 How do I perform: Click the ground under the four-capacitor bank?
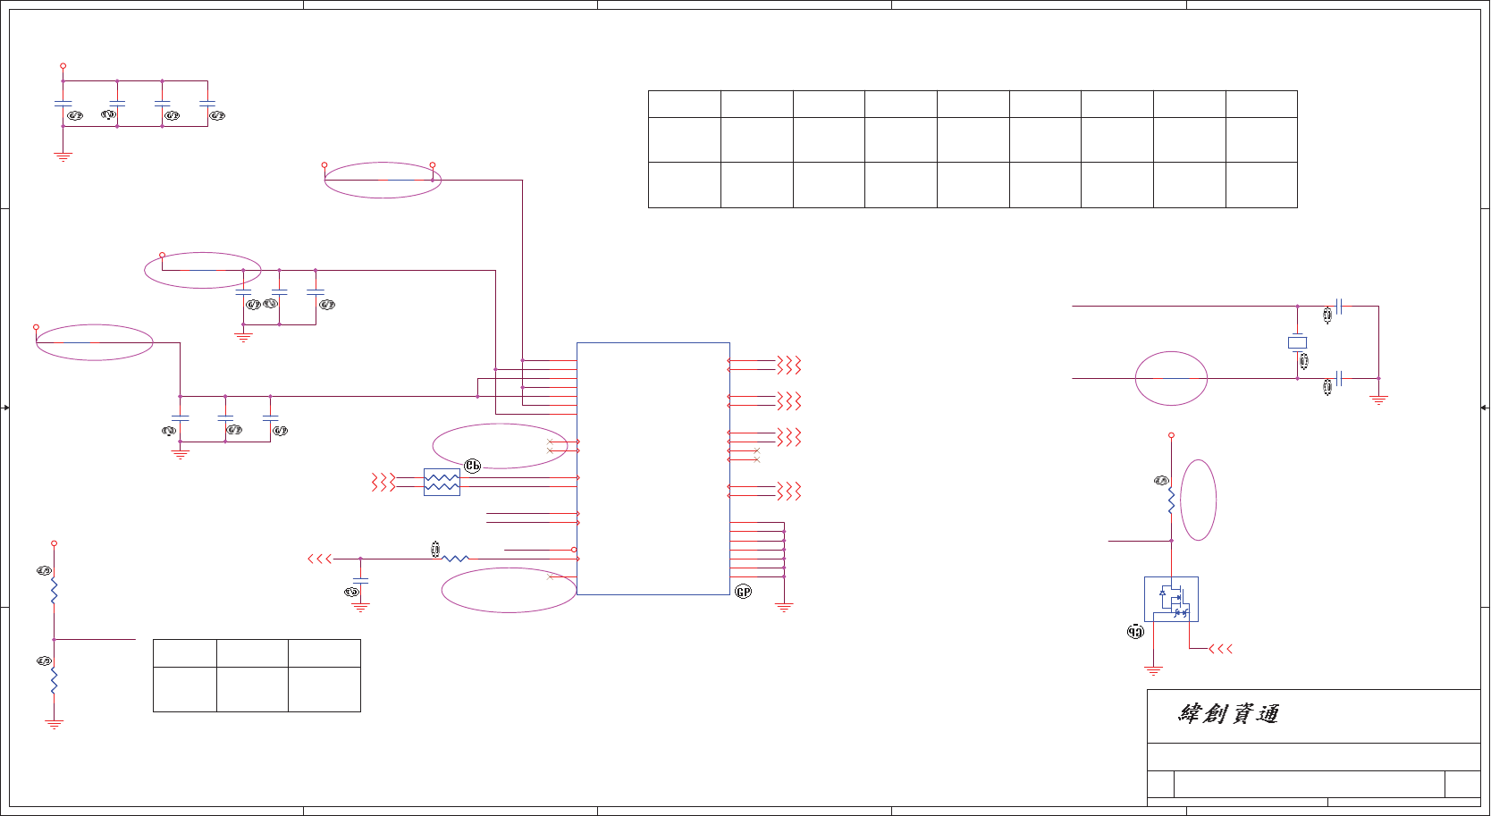coord(63,156)
